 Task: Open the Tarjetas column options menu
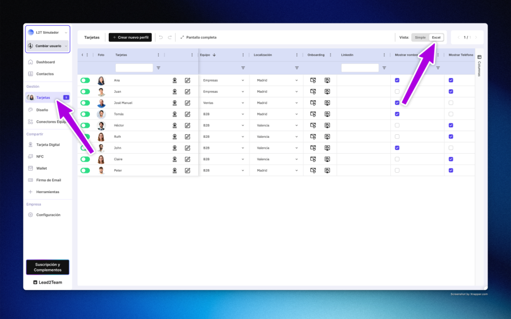tap(159, 55)
